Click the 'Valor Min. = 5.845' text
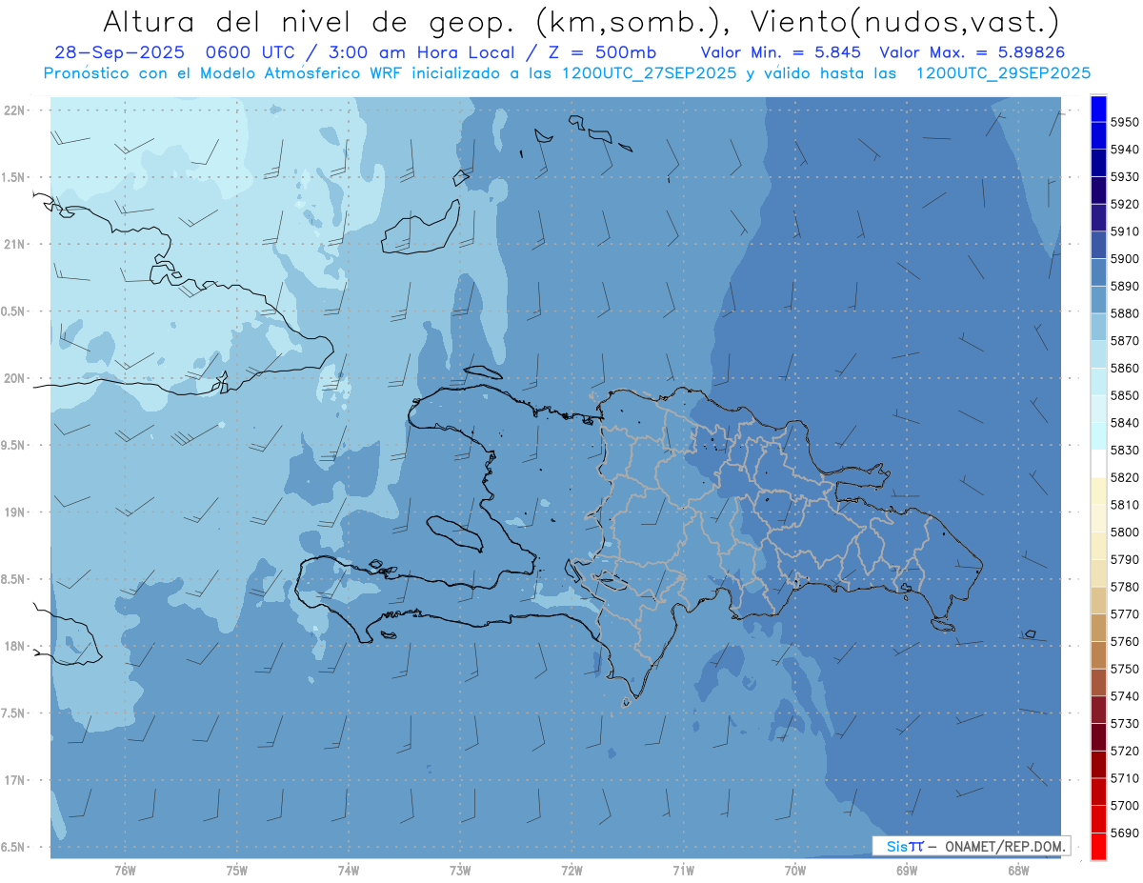 click(x=781, y=53)
